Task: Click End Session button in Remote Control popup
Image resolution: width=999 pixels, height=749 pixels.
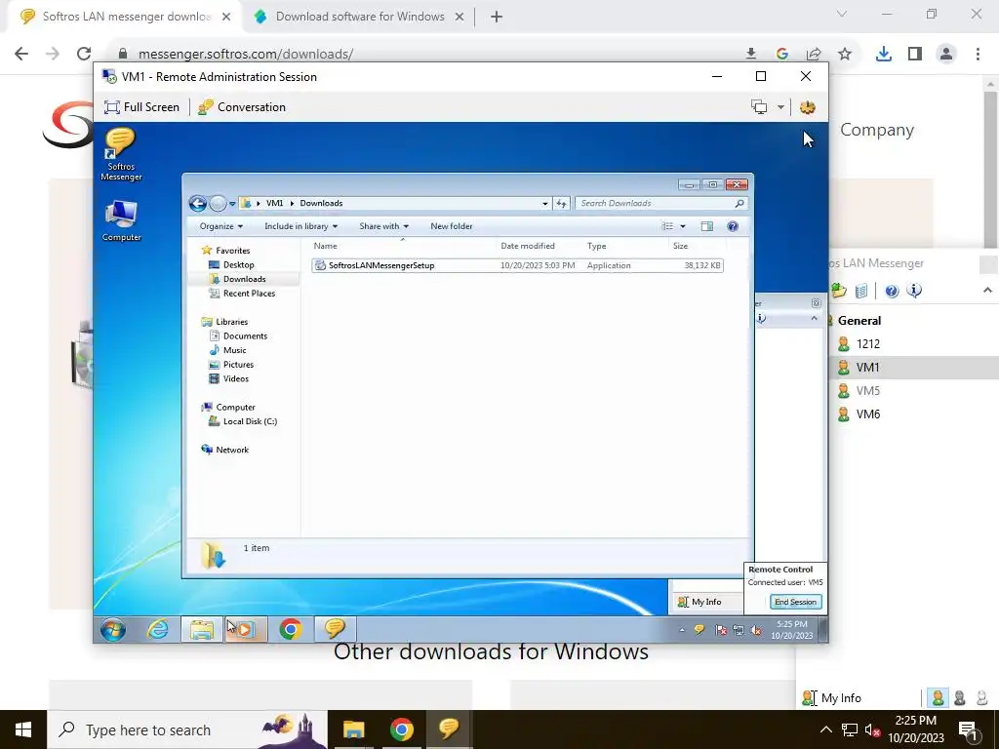Action: [x=795, y=602]
